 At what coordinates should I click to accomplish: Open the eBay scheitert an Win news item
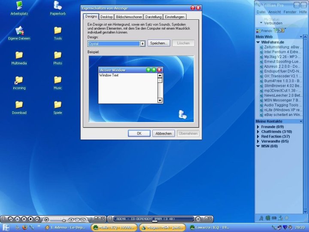pos(283,115)
